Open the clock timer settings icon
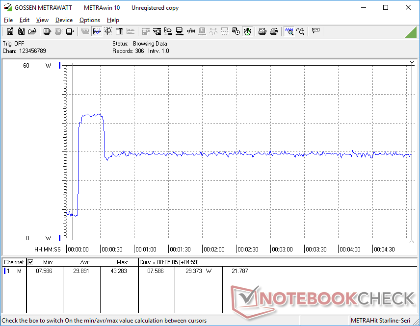 (236, 31)
